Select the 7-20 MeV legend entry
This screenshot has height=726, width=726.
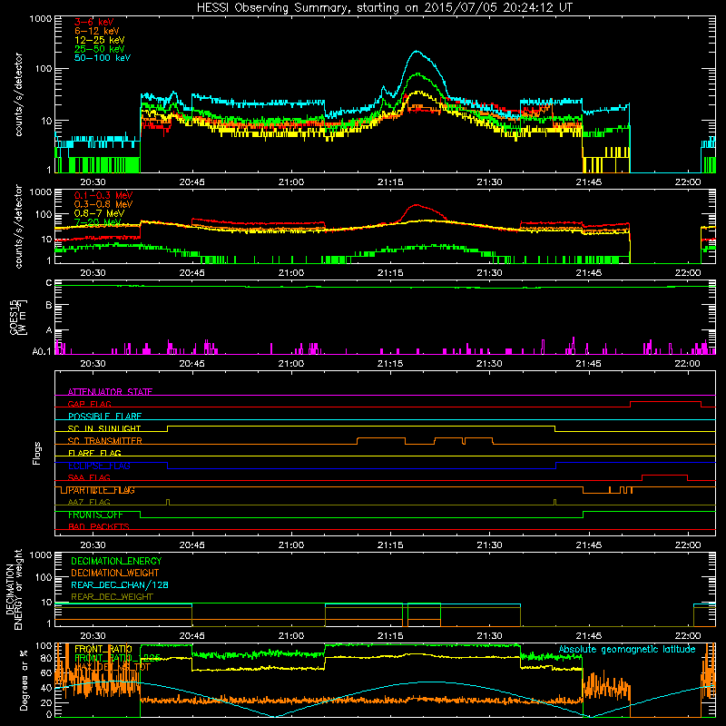[97, 222]
